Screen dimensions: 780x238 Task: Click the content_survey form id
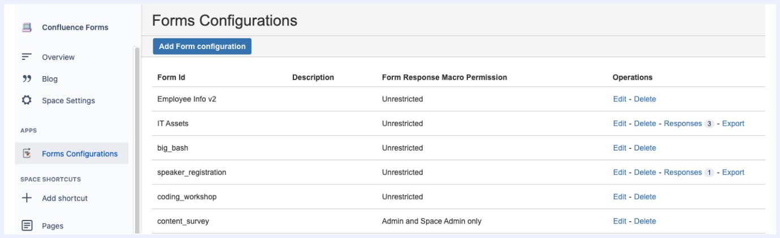pos(183,221)
